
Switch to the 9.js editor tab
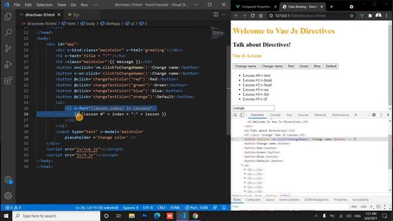[76, 15]
